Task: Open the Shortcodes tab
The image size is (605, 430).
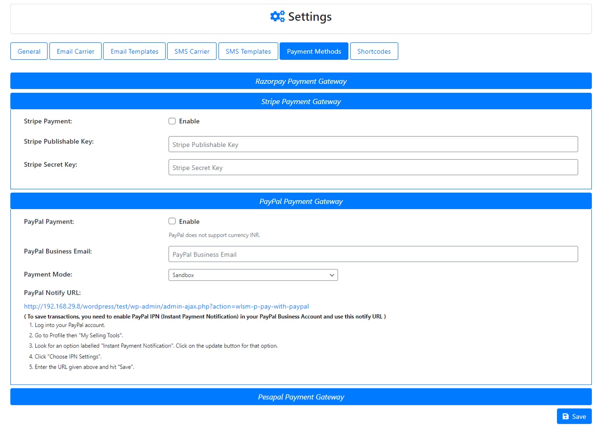Action: point(374,51)
